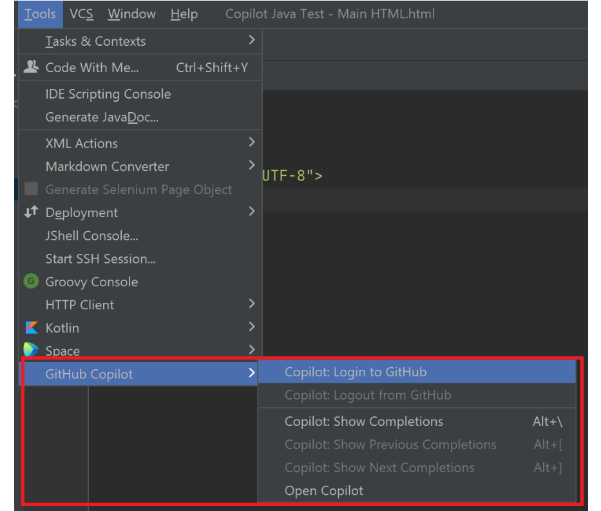Click the green Groovy Console icon

[31, 282]
